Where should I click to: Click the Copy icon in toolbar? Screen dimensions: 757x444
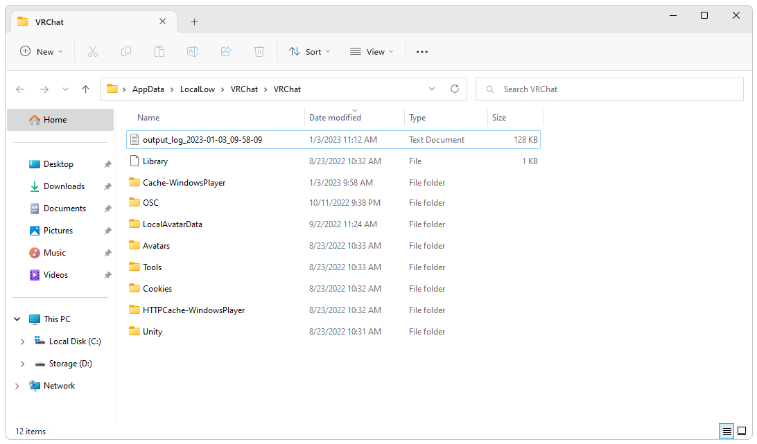(x=126, y=52)
